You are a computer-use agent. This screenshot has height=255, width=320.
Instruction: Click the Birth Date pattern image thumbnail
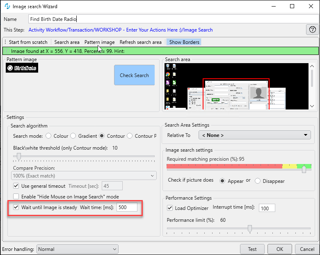(22, 68)
